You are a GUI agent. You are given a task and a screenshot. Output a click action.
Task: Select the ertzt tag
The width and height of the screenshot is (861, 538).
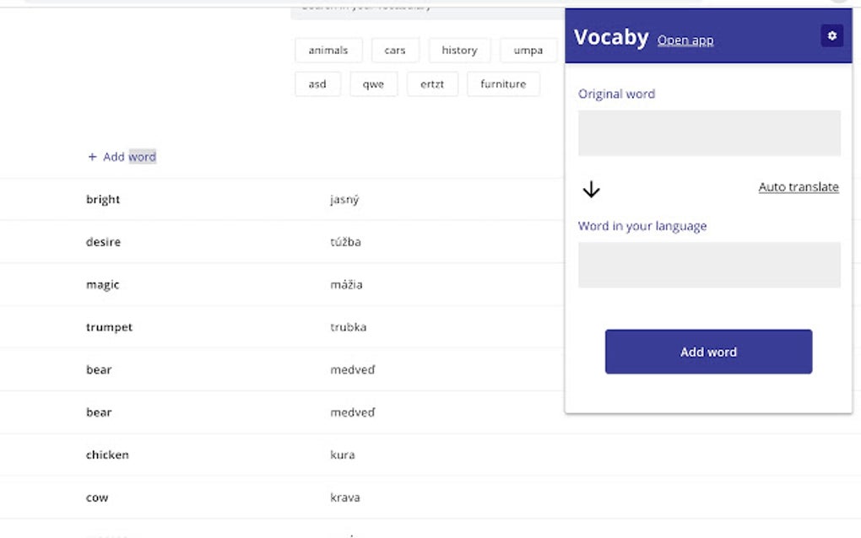(x=432, y=84)
